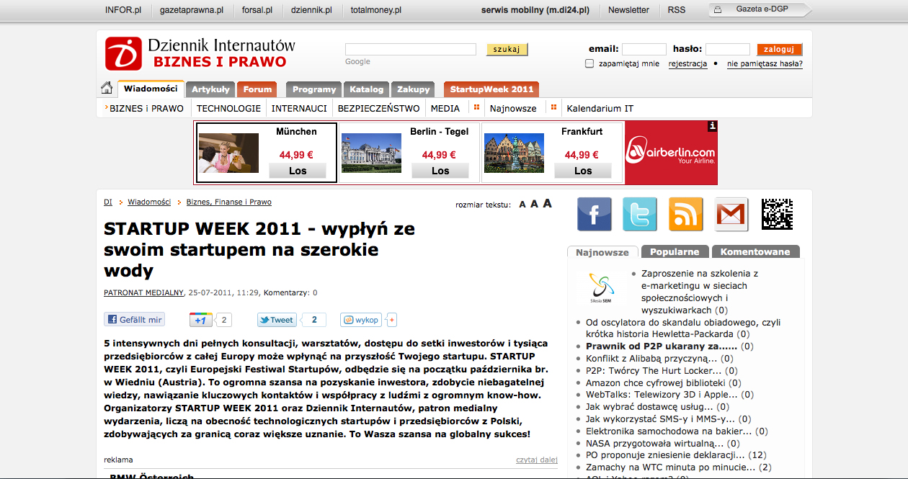Select the smallest text size A
The height and width of the screenshot is (479, 908).
tap(522, 205)
